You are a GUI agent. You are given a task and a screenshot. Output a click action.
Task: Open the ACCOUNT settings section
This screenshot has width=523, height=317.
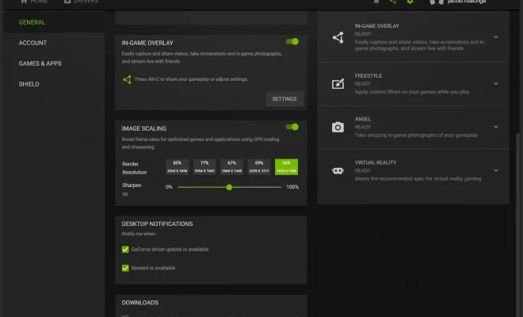click(x=32, y=43)
